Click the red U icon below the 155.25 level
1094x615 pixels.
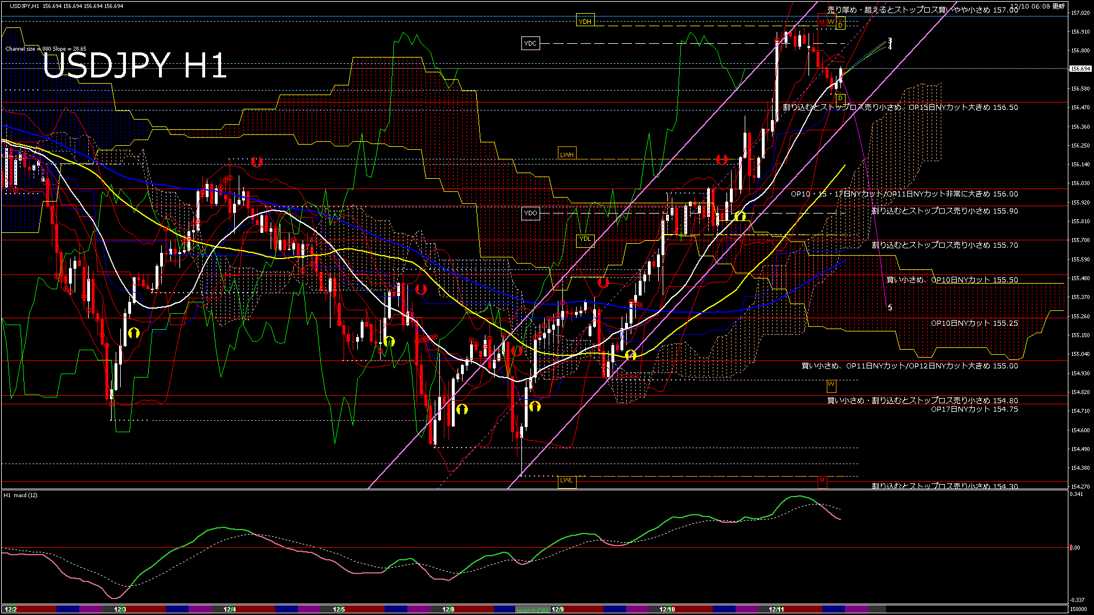point(517,351)
